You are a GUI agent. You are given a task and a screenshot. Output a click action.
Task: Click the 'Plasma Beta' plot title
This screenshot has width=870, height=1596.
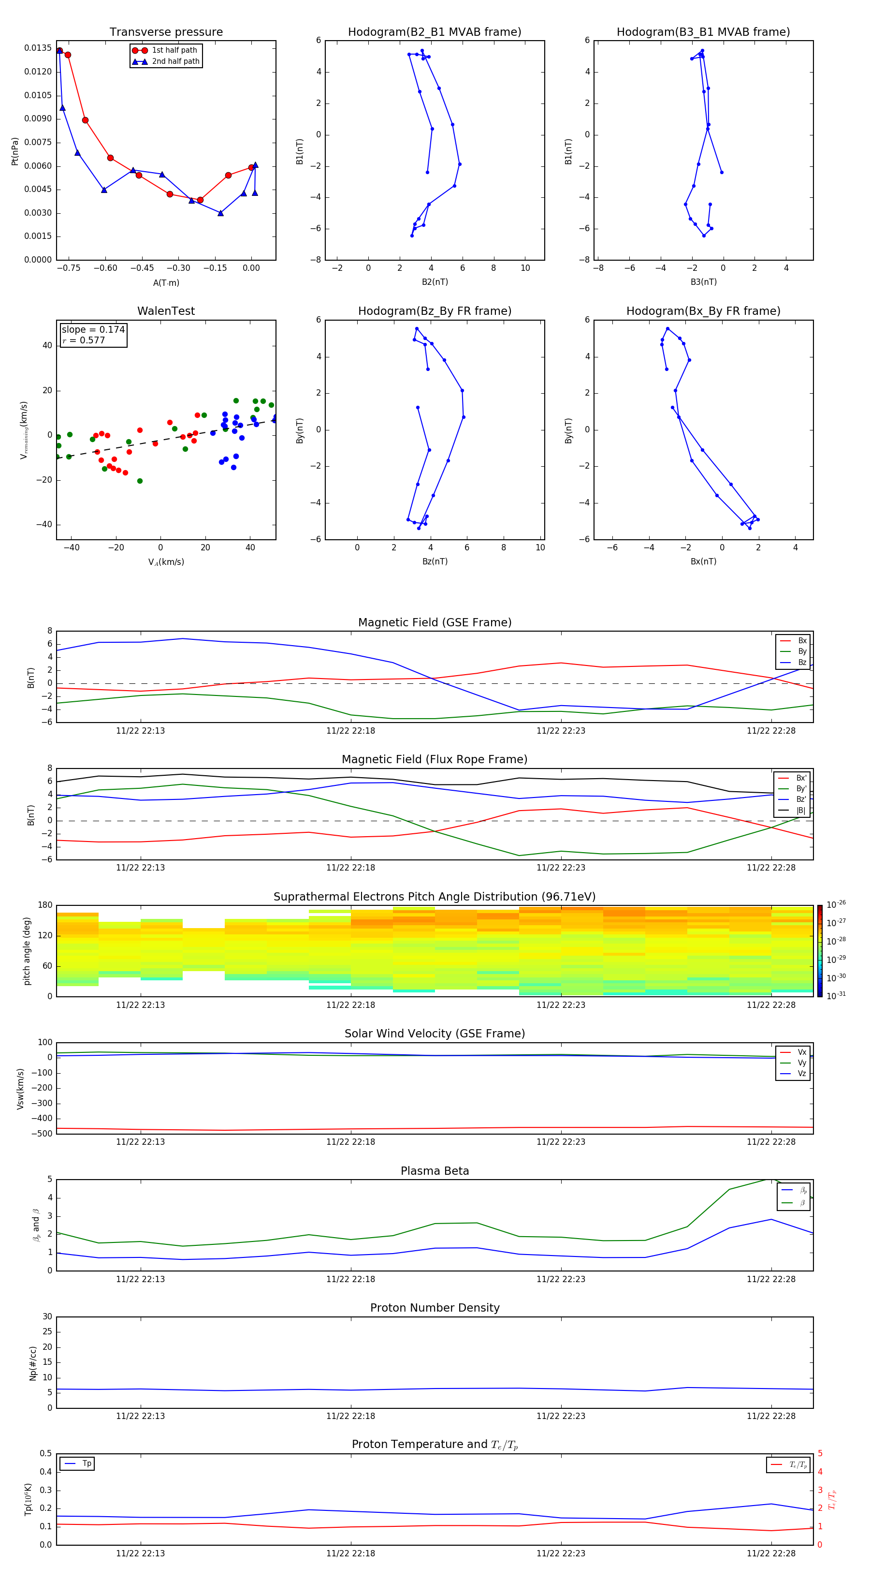click(435, 1171)
